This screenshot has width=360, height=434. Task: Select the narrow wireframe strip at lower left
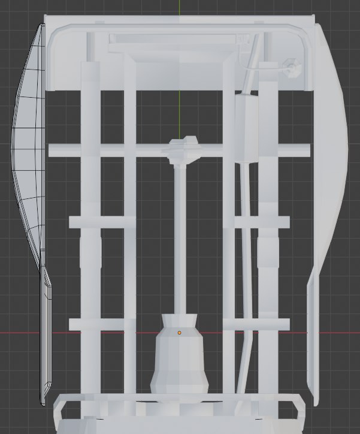tap(46, 342)
